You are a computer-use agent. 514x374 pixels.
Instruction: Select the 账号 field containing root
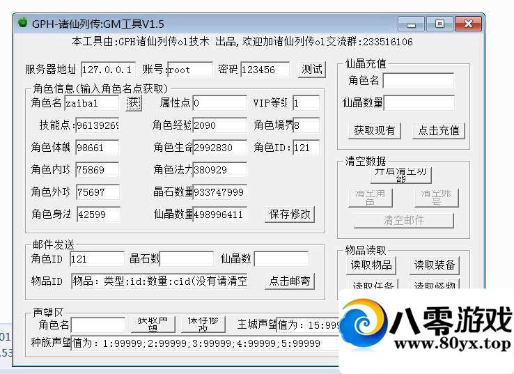click(189, 70)
